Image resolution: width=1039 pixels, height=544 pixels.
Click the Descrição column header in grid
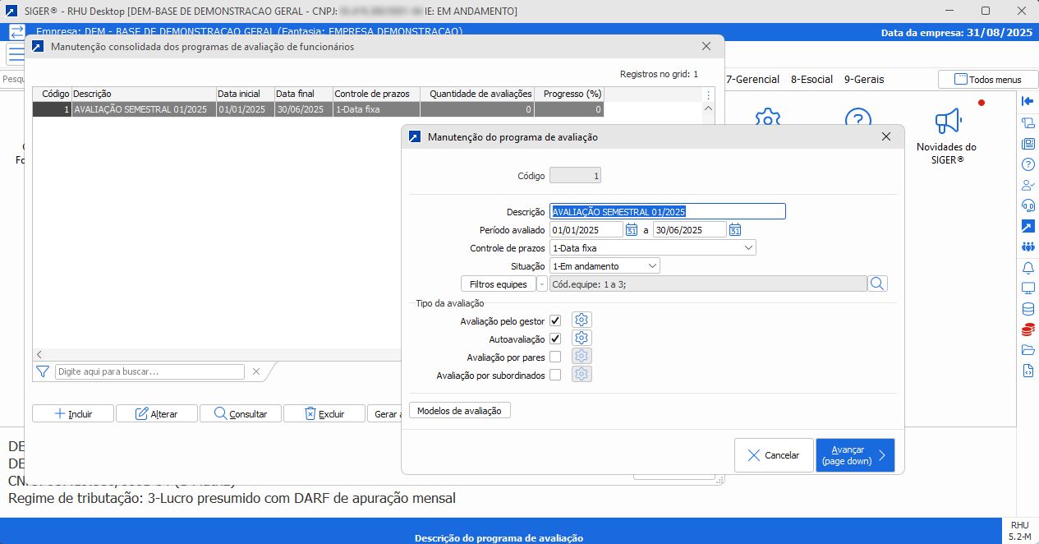tap(144, 94)
